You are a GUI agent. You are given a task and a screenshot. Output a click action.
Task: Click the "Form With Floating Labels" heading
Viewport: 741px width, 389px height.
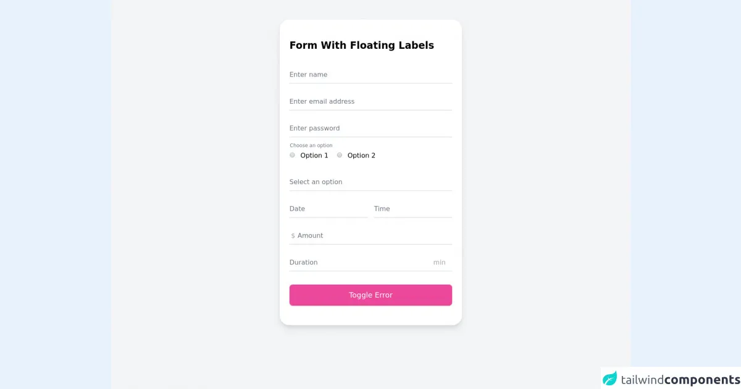(x=361, y=45)
